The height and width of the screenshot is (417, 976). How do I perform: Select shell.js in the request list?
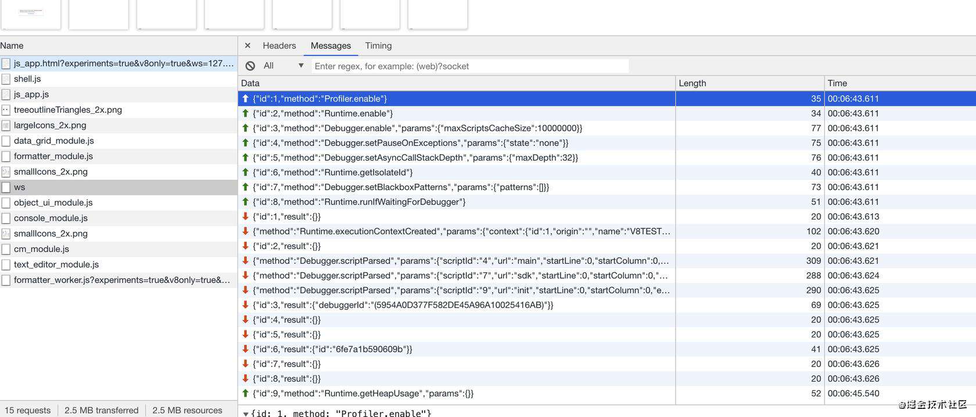tap(119, 78)
